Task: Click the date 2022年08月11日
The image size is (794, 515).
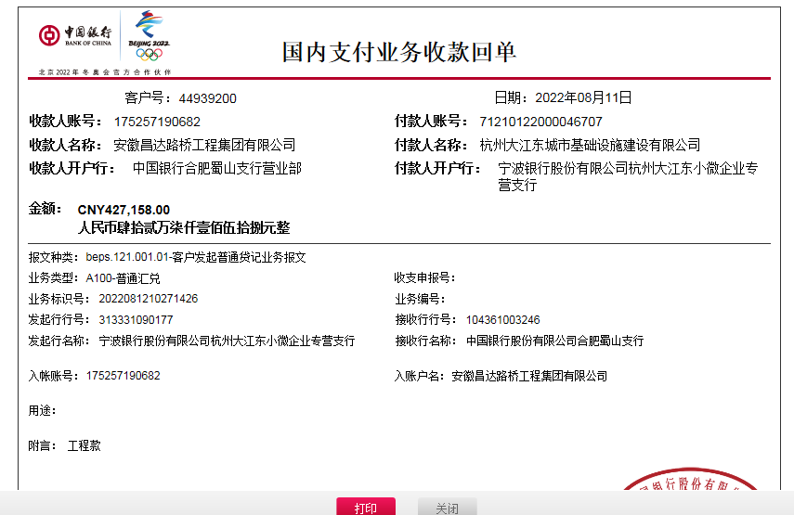Action: click(x=581, y=97)
